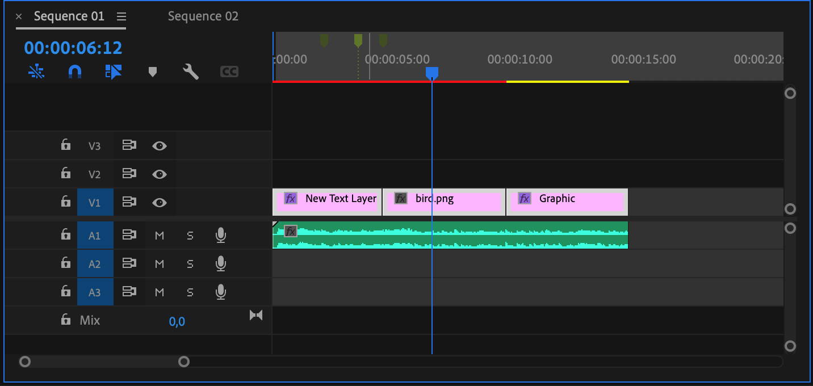The height and width of the screenshot is (386, 813).
Task: Click the Captions CC icon
Action: click(x=229, y=72)
